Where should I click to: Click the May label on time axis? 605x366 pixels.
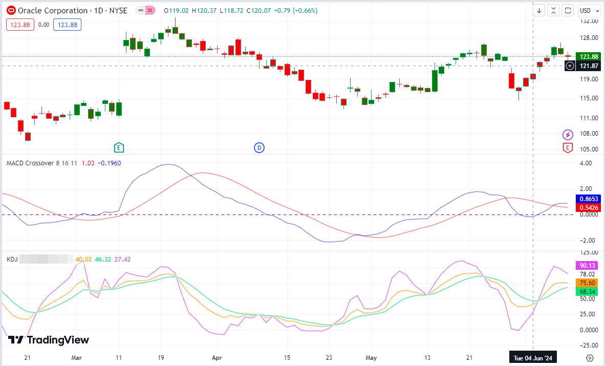pos(371,358)
